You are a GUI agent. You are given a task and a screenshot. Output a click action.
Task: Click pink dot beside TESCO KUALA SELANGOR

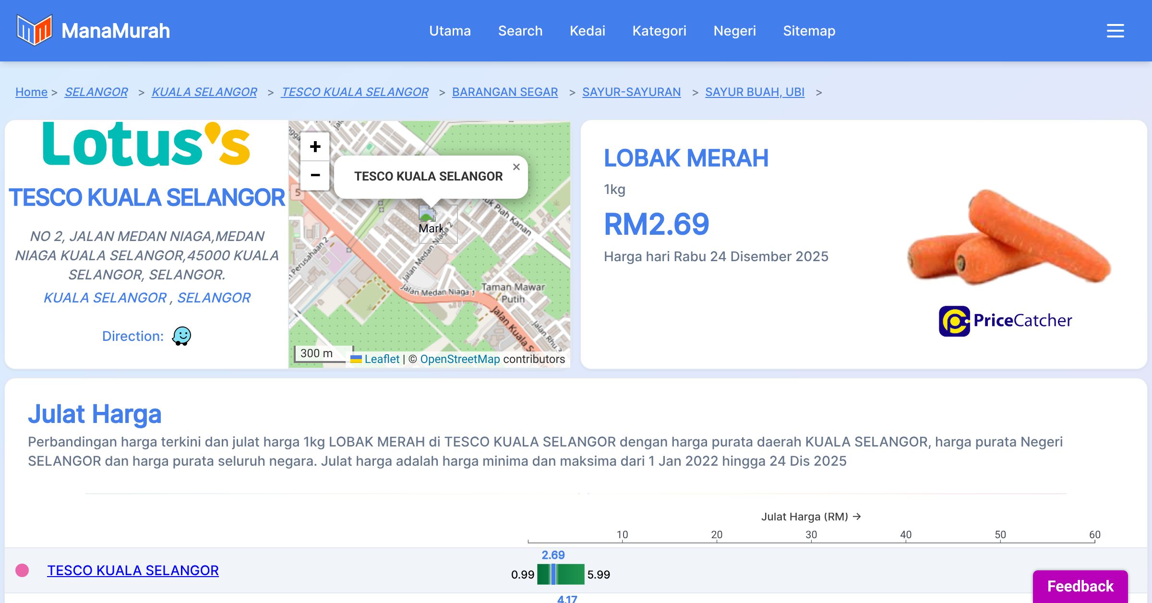tap(22, 570)
